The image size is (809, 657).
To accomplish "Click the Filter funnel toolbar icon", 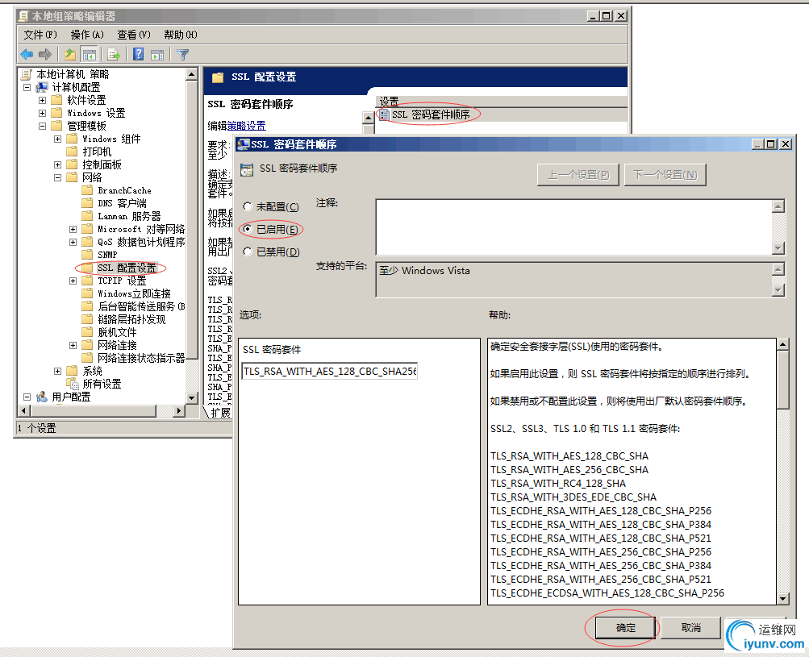I will [x=182, y=54].
